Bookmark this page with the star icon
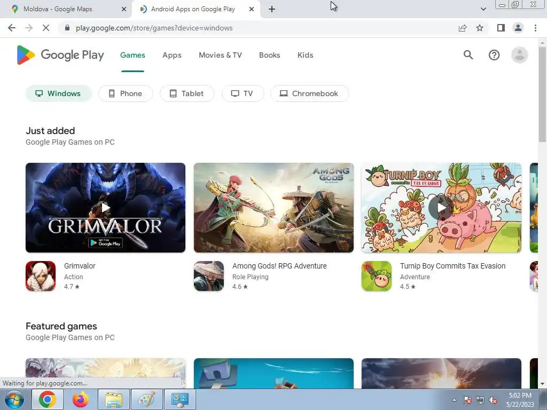 pos(480,28)
